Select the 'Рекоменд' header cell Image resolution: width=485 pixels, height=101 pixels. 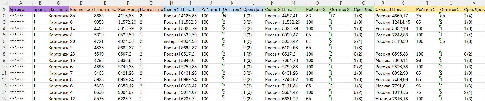click(x=128, y=9)
